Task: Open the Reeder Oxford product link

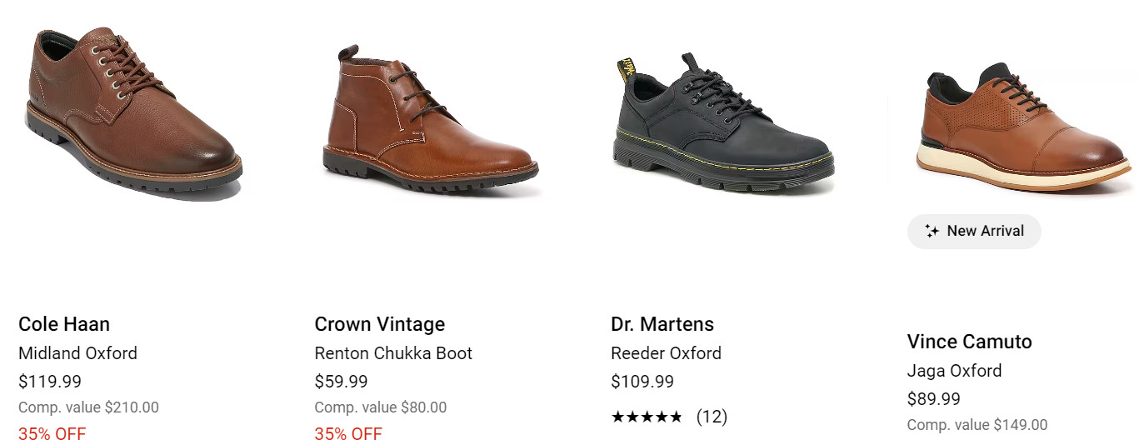Action: coord(666,353)
